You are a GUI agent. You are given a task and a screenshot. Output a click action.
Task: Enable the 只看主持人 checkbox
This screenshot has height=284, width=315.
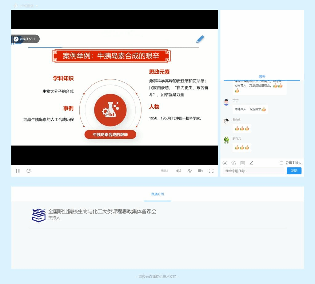point(281,163)
